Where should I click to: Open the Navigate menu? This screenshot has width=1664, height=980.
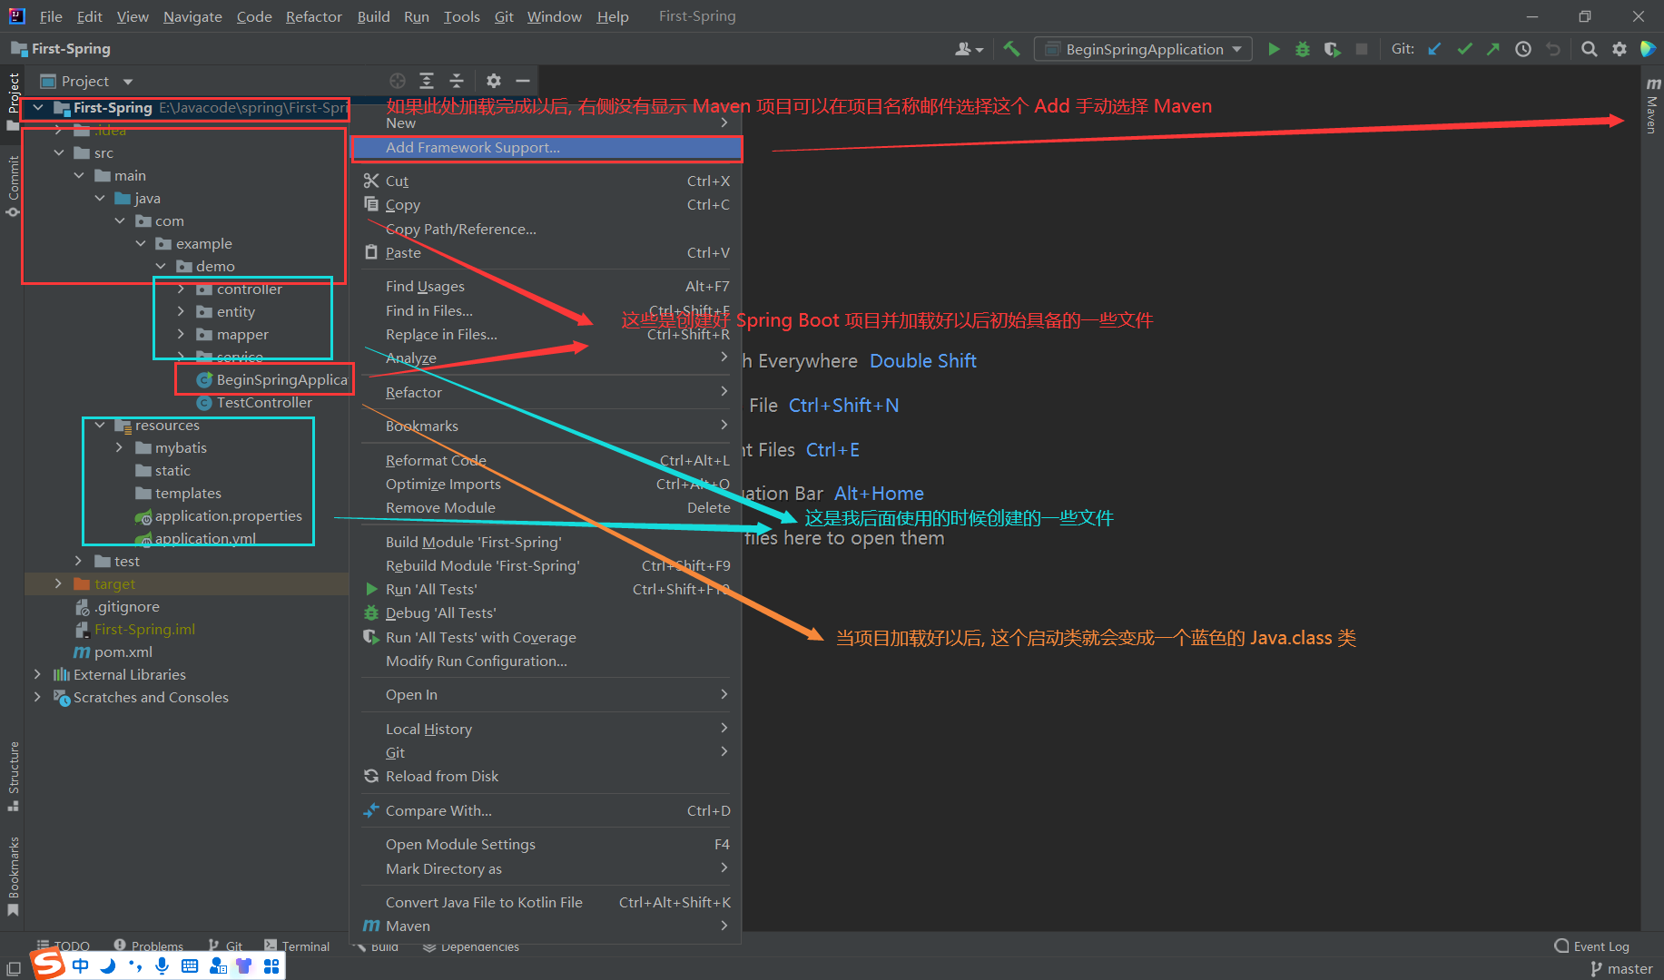coord(192,16)
